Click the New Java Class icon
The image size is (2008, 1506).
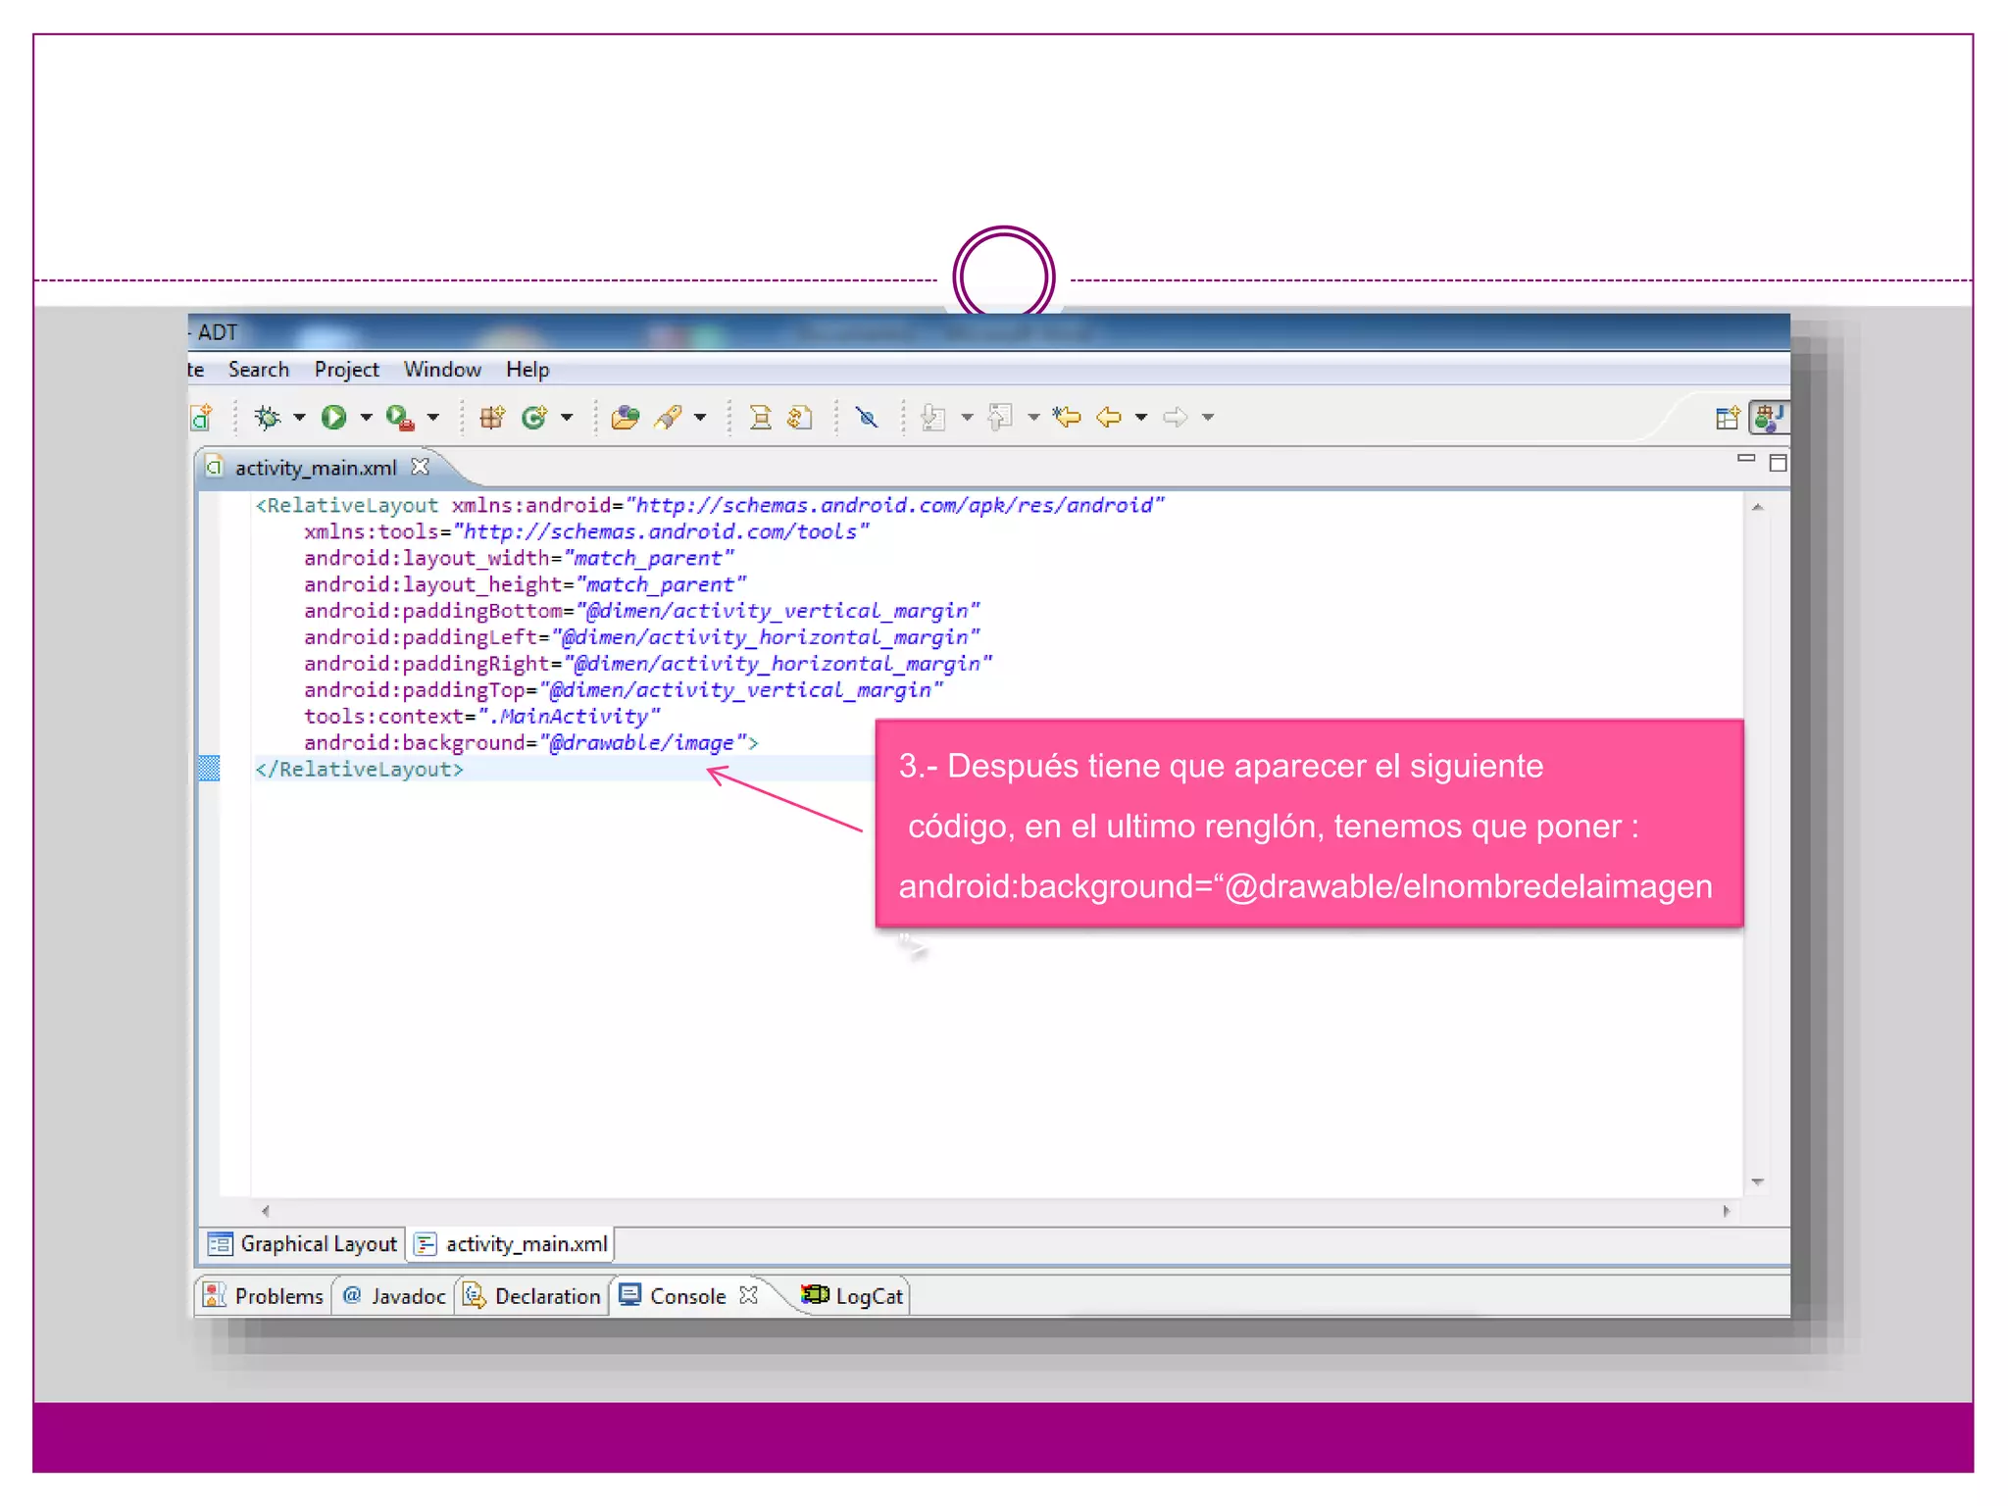pos(534,418)
